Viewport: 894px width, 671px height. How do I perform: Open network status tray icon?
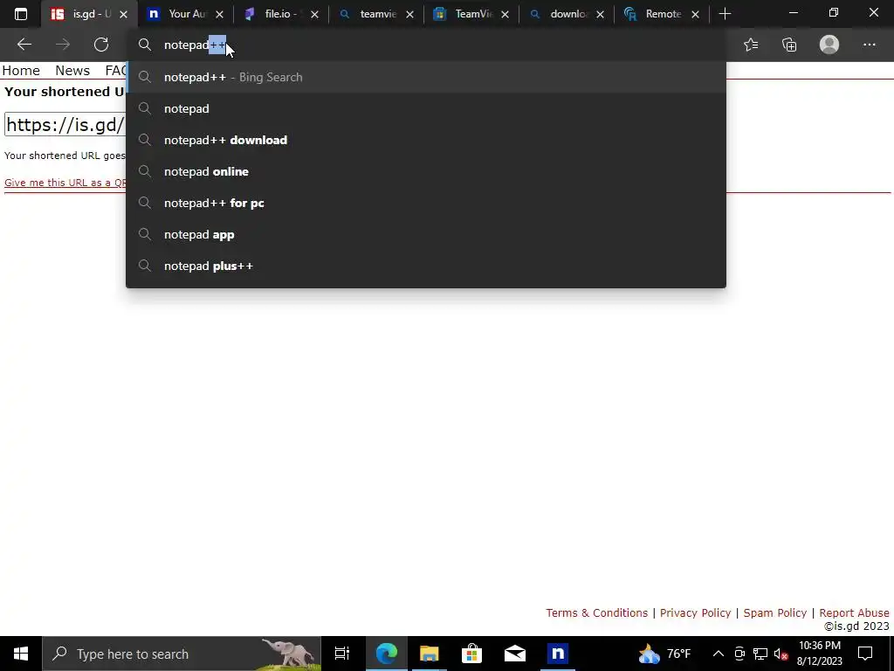(x=760, y=654)
